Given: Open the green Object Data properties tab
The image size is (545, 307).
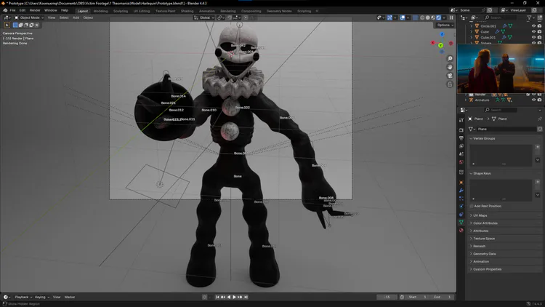Looking at the screenshot, I should point(461,222).
